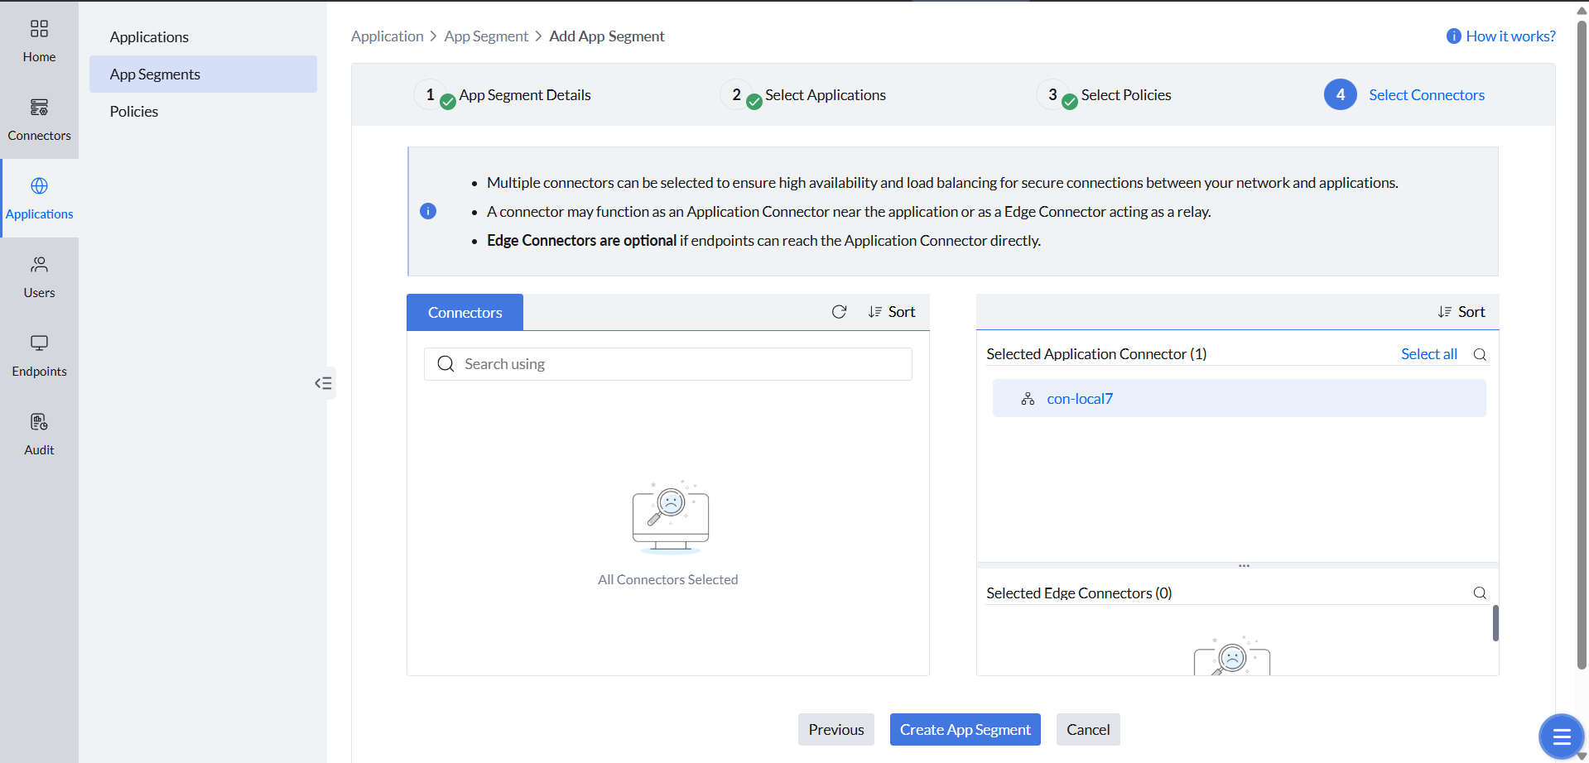Screen dimensions: 1589x763
Task: Click the info icon beside How it works
Action: pos(1453,36)
